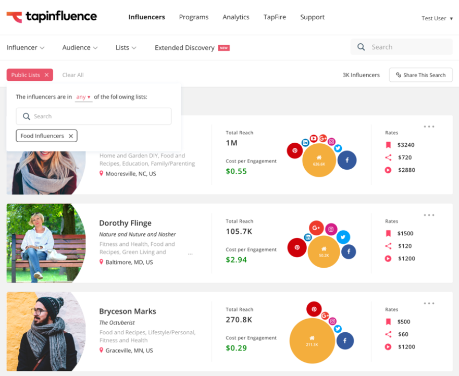Click the Clear All link
The image size is (459, 376).
(x=73, y=75)
